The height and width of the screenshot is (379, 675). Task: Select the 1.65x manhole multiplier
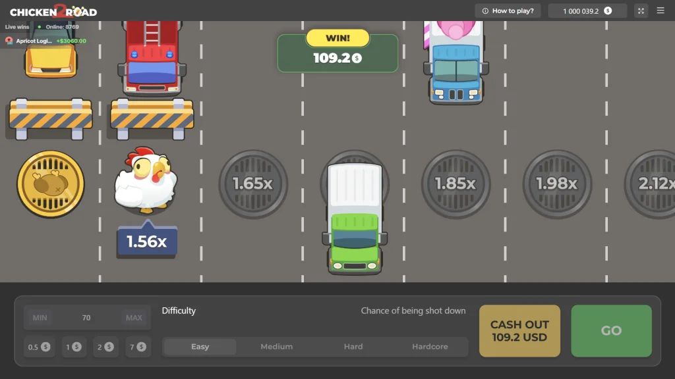[253, 184]
